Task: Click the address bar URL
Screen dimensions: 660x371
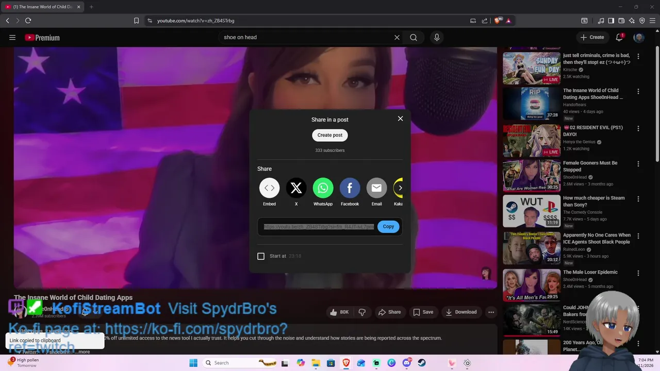Action: (196, 21)
